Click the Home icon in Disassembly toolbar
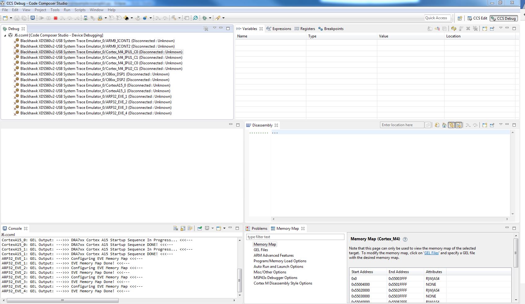 (x=444, y=125)
